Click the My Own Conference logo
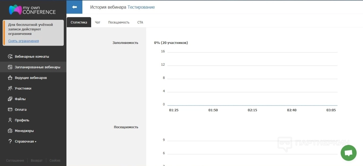 pyautogui.click(x=32, y=10)
